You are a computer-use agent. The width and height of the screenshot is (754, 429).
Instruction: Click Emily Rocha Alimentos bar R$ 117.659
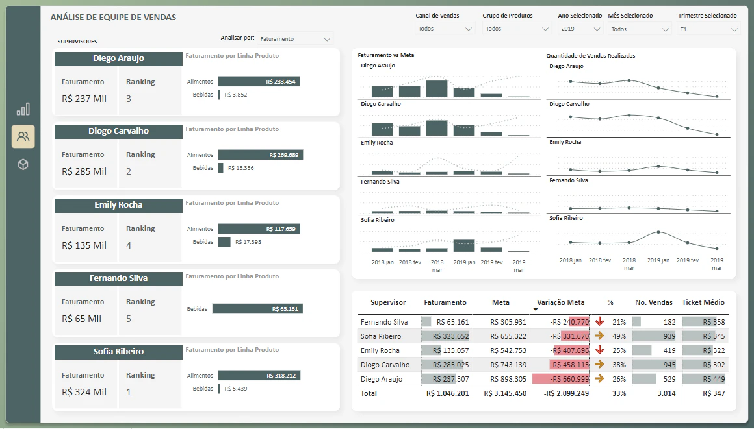[259, 229]
